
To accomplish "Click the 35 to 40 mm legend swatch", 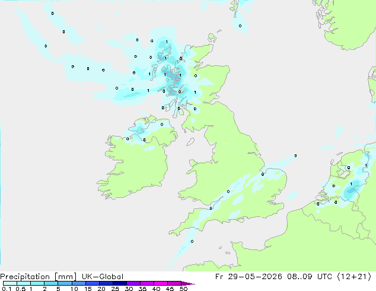I will click(146, 283).
